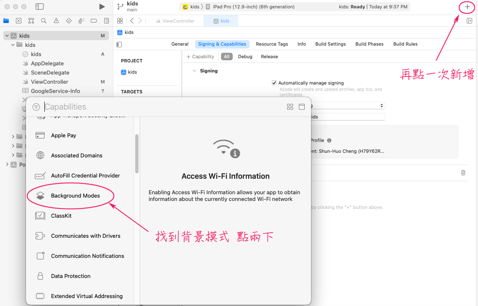Open GoogleService-Info file in navigator
The image size is (478, 306).
pyautogui.click(x=55, y=91)
